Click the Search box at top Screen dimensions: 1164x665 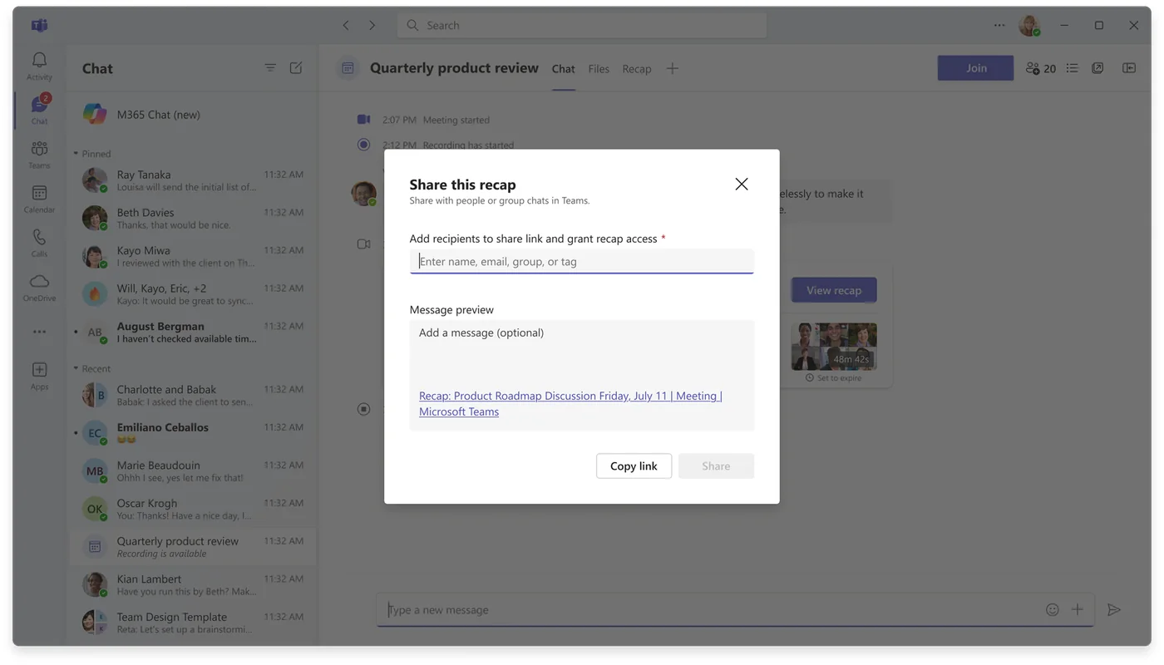point(582,25)
